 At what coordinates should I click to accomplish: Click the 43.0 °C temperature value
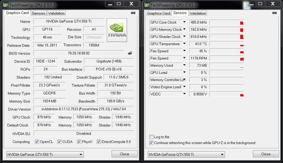(x=198, y=44)
